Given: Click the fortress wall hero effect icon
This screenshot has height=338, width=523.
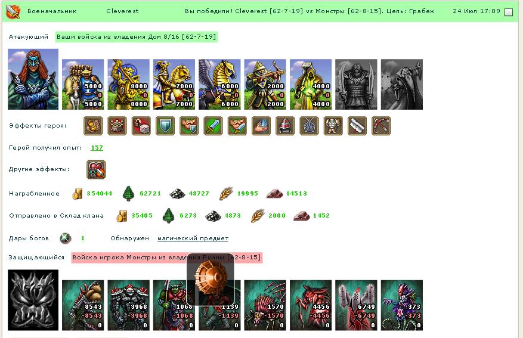Looking at the screenshot, I should coord(117,126).
